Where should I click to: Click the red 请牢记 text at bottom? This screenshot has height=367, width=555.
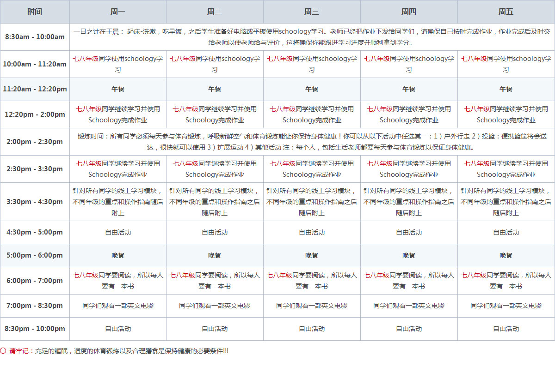(19, 351)
